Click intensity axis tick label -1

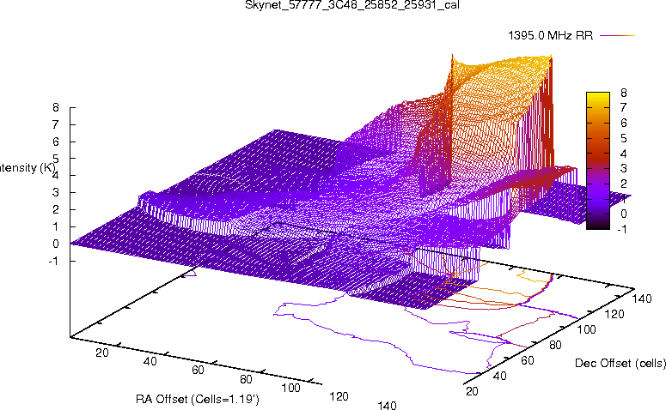(53, 261)
